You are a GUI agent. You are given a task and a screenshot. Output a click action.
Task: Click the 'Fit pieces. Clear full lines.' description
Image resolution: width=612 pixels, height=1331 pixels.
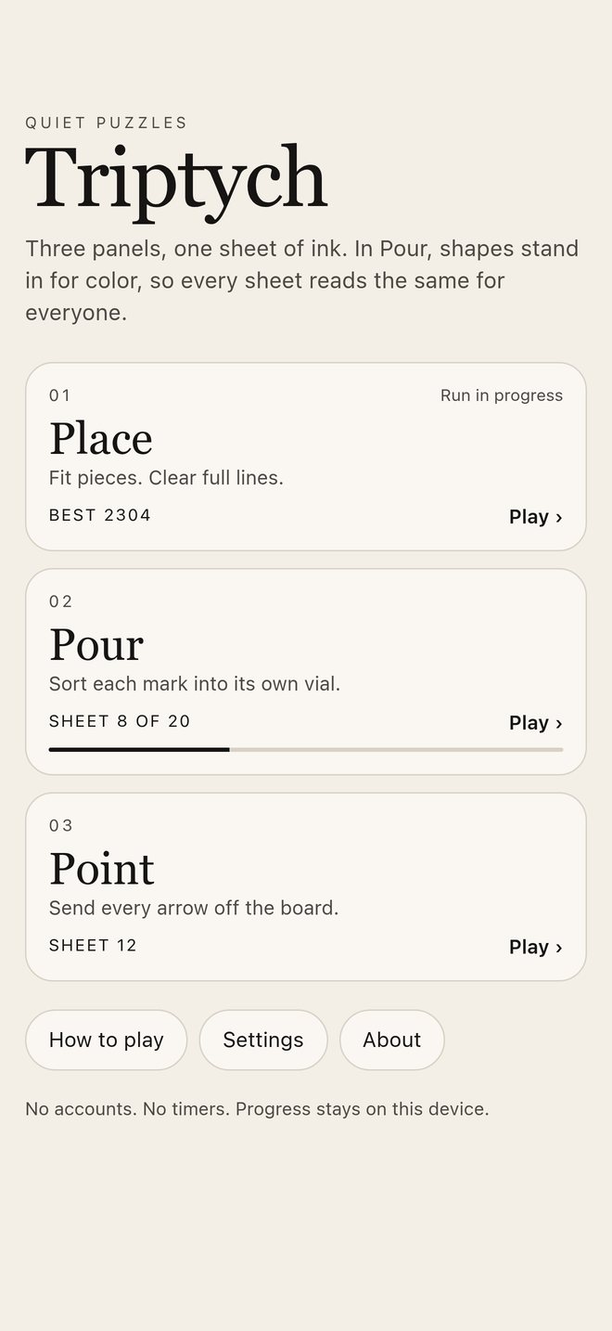[x=166, y=478]
